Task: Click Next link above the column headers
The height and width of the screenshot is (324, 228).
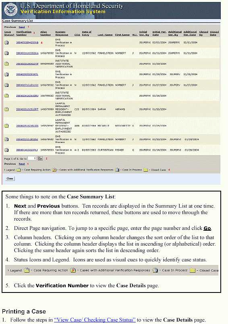Action: tap(22, 27)
